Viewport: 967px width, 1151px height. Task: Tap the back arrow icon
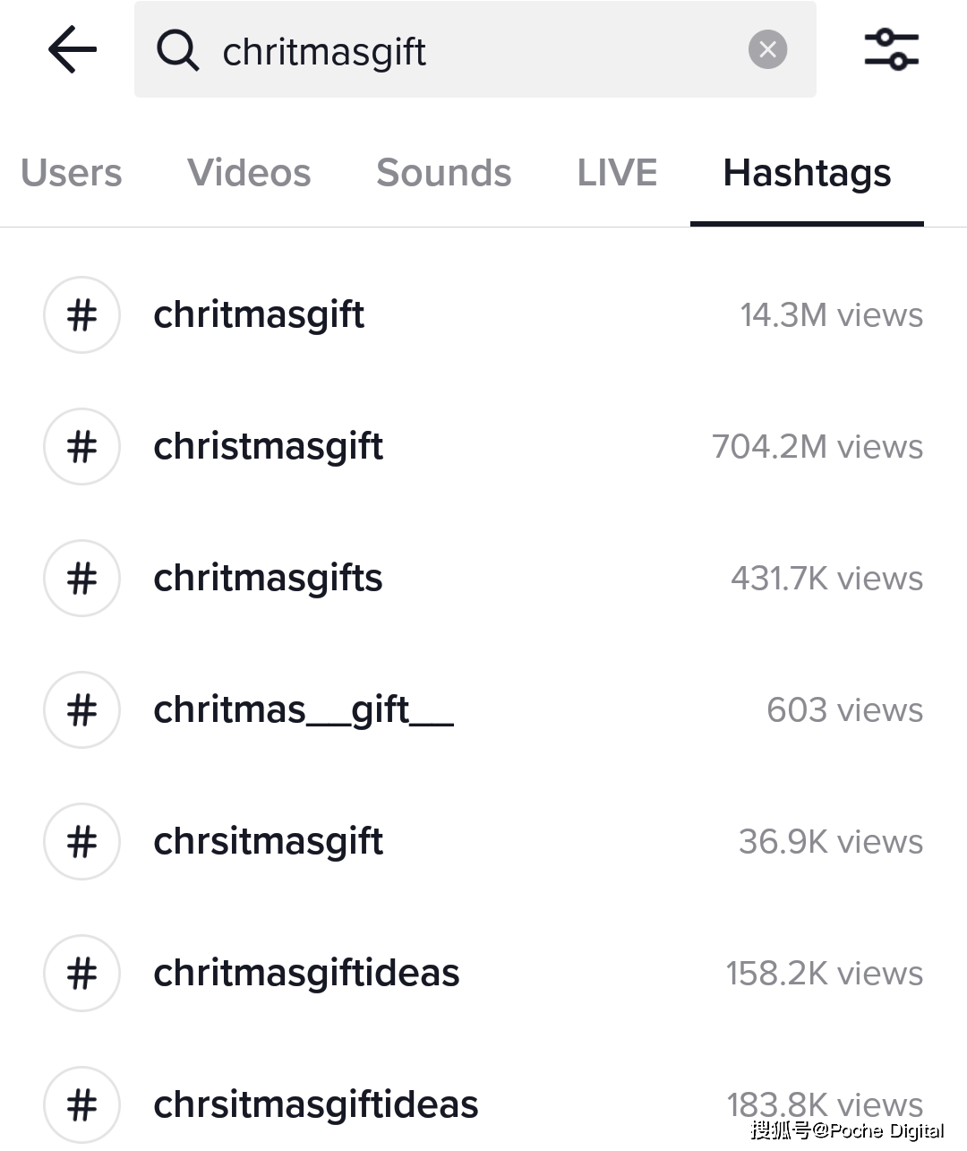[73, 48]
